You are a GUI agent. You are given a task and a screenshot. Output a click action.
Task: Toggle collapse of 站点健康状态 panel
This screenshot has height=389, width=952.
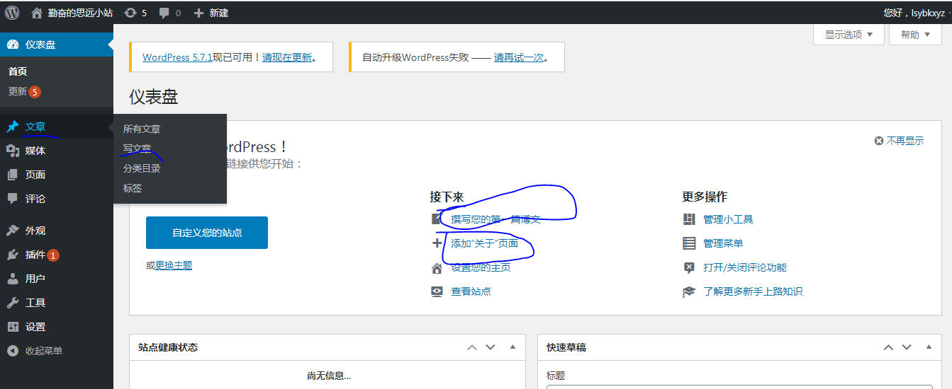tap(513, 347)
